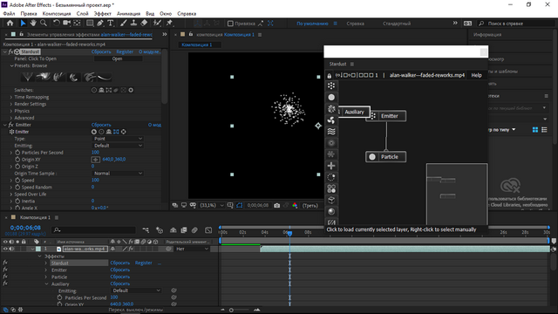Image resolution: width=558 pixels, height=314 pixels.
Task: Click the timeline layer search field
Action: pyautogui.click(x=93, y=230)
